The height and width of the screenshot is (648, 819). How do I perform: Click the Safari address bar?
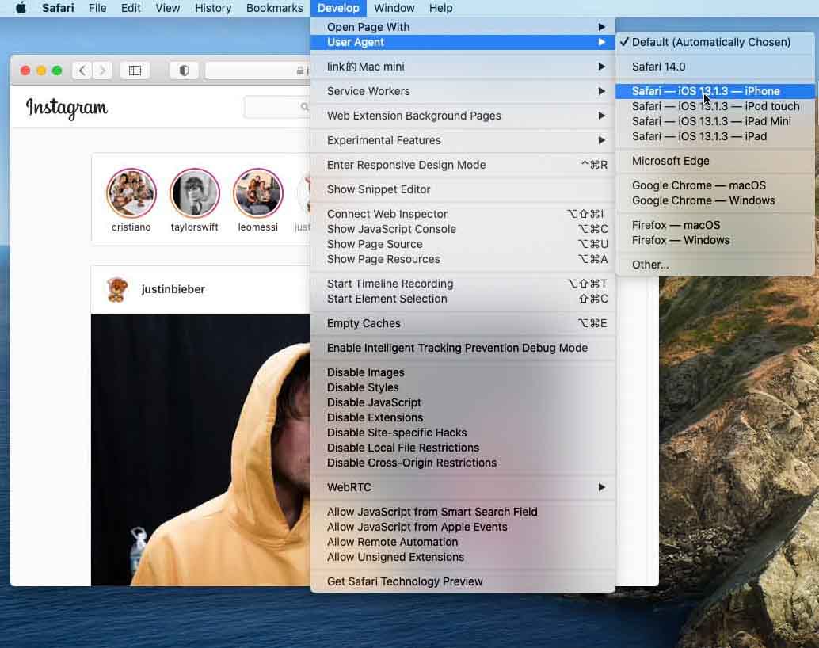(x=258, y=70)
